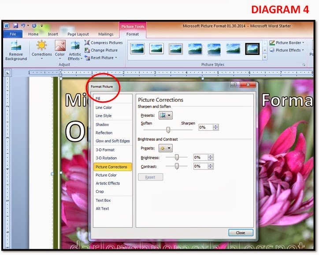
Task: Select 3-D Format category
Action: [112, 150]
